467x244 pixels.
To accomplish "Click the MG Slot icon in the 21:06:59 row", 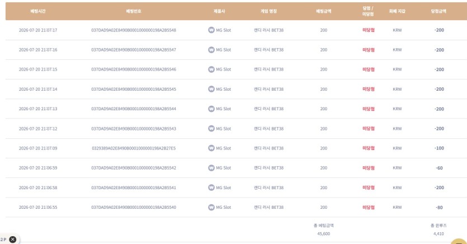I will pos(211,168).
